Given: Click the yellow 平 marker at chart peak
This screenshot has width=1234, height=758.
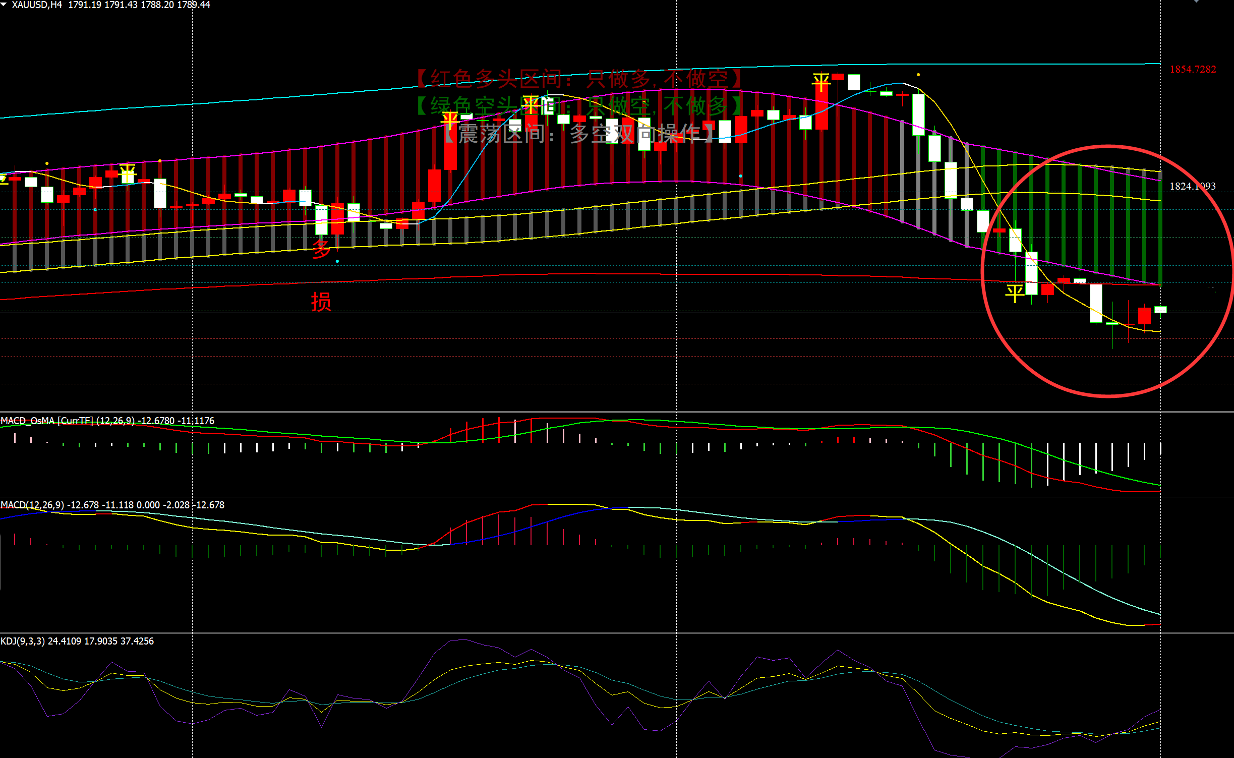Looking at the screenshot, I should coord(821,82).
